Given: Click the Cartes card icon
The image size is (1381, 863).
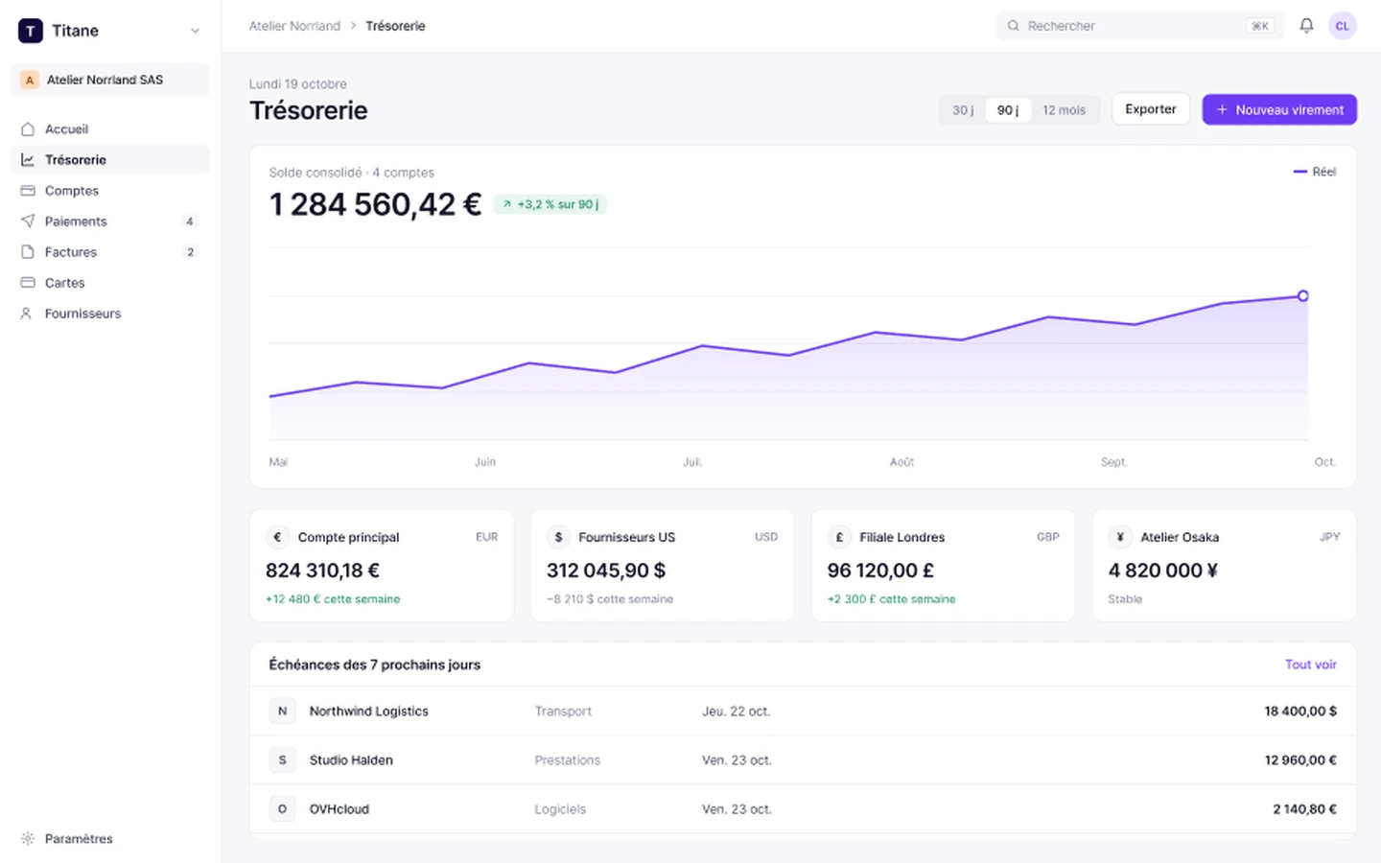Looking at the screenshot, I should [28, 283].
